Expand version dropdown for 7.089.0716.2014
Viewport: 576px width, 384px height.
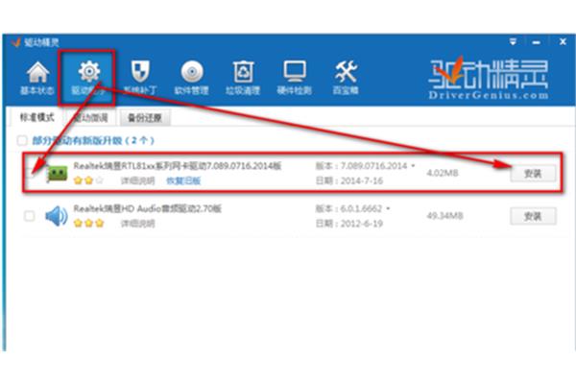click(413, 166)
